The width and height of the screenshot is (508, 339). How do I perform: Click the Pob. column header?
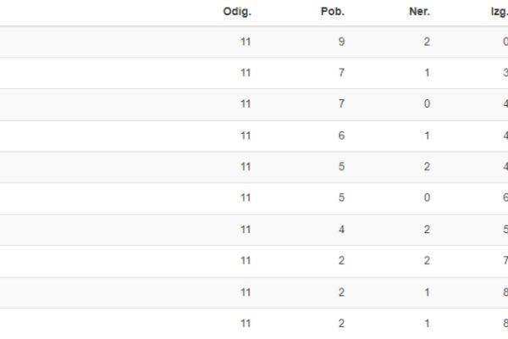[x=333, y=12]
